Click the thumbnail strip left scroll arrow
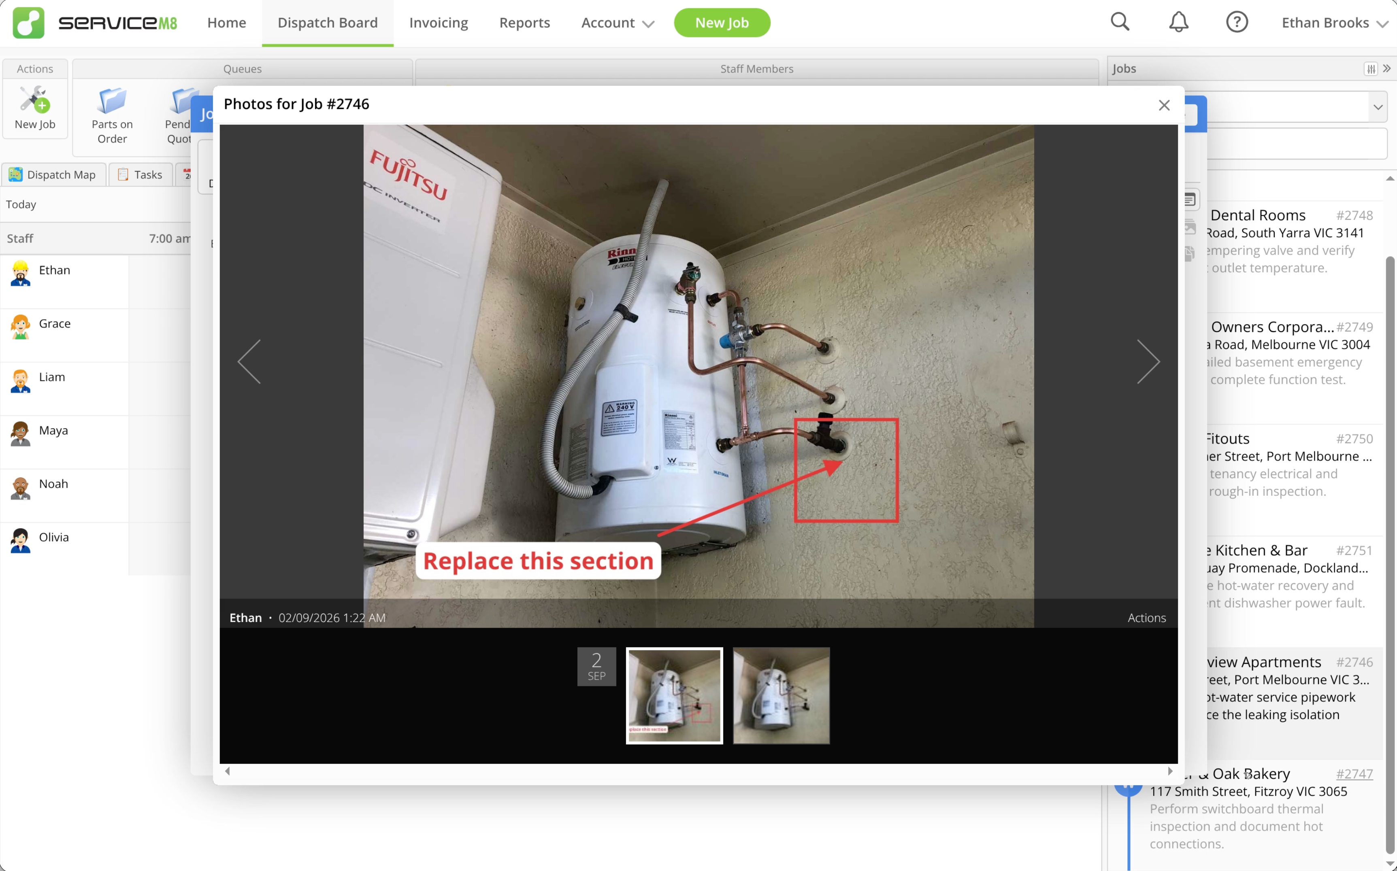This screenshot has height=871, width=1397. pos(228,771)
